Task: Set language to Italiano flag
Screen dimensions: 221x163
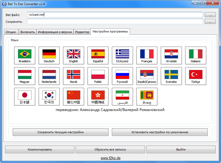Action: [x=196, y=56]
